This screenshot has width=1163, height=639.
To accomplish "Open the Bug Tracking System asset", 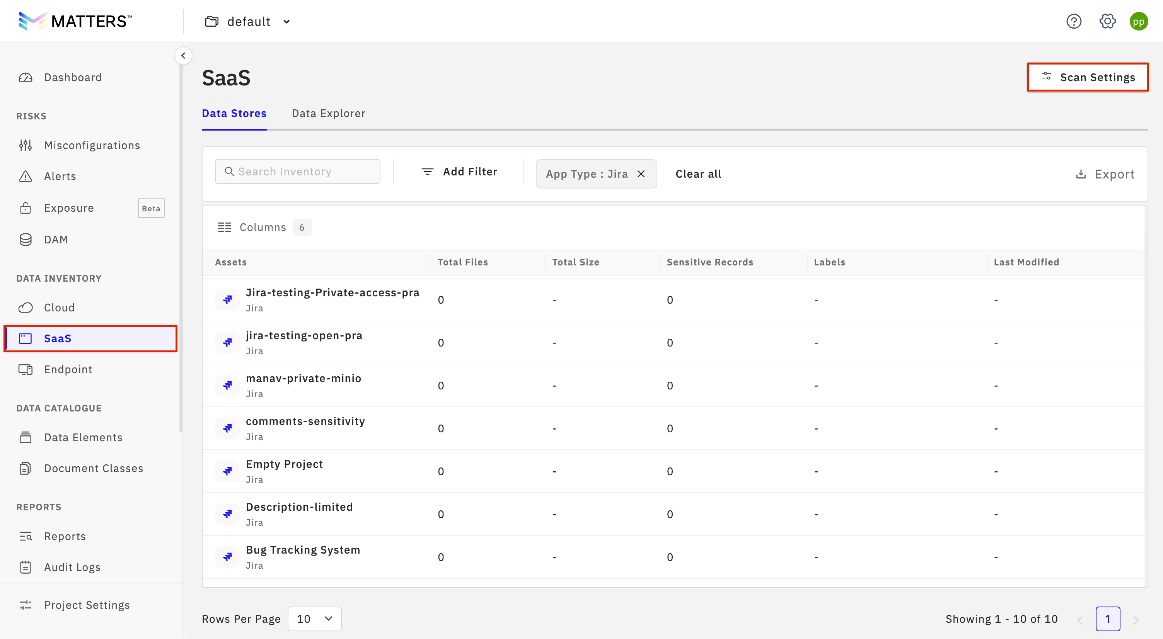I will pos(303,550).
